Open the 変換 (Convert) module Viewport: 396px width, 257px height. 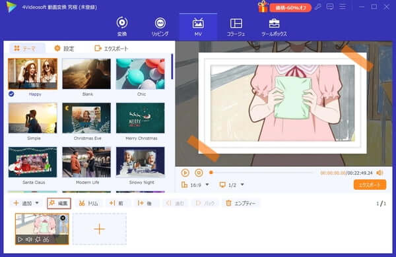point(122,26)
